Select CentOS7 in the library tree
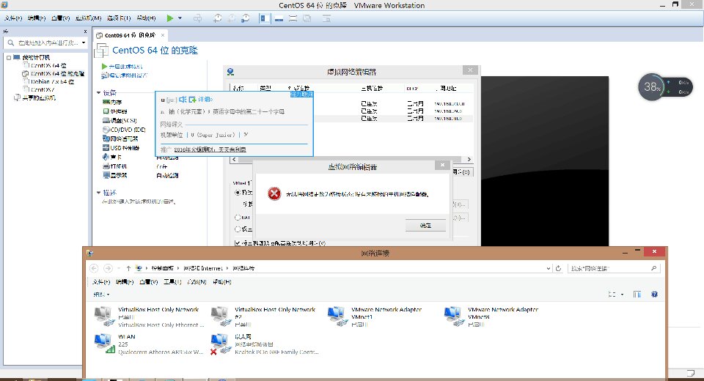Screen dimensions: 704x381 43,89
